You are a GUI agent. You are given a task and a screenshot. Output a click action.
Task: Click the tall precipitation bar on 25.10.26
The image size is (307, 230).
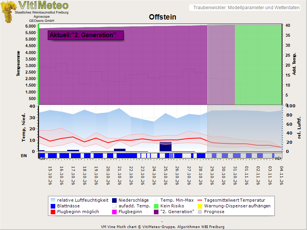tap(166, 146)
